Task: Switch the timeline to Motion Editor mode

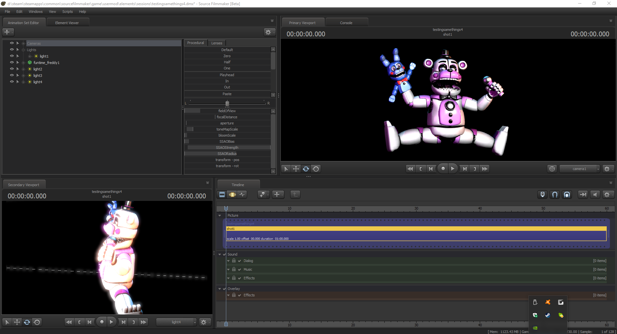Action: 232,194
